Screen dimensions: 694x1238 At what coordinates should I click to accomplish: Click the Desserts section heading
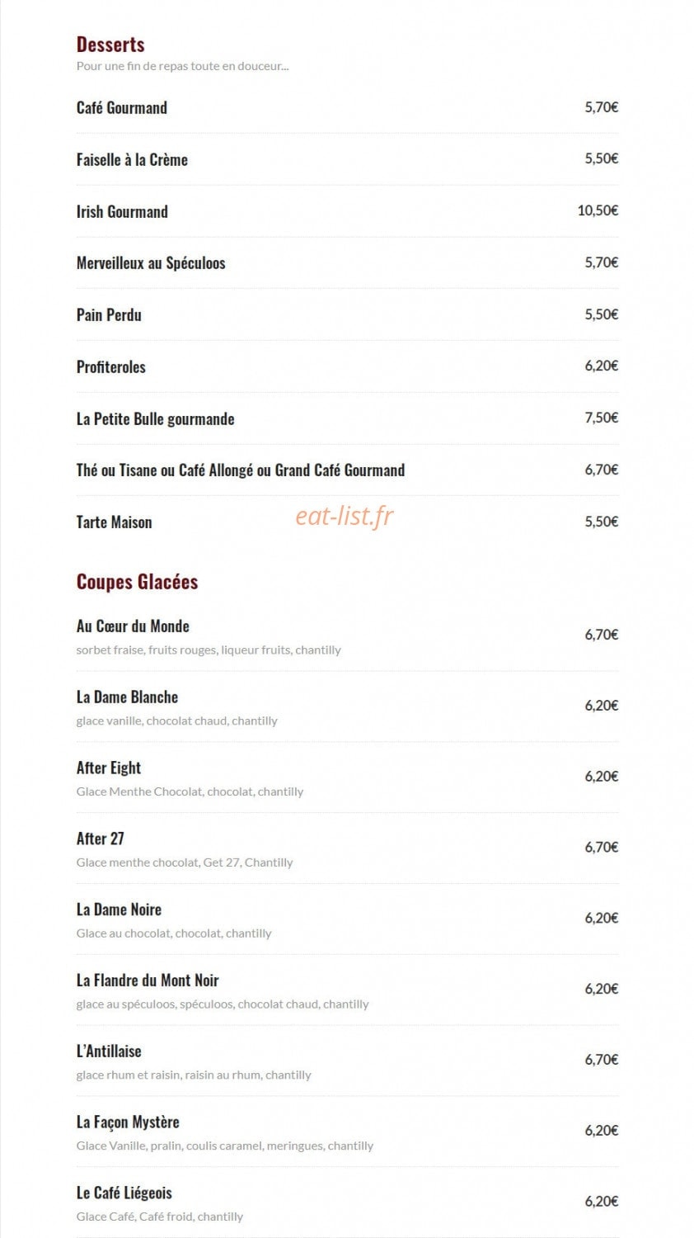110,45
